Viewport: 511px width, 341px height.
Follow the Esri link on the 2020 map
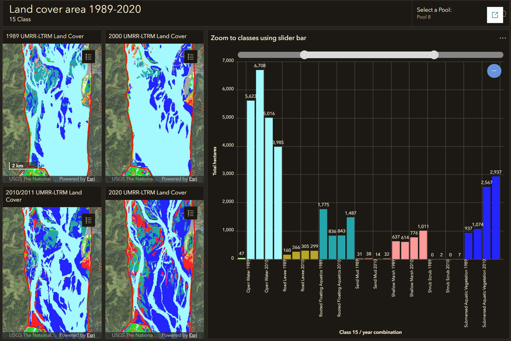click(193, 335)
